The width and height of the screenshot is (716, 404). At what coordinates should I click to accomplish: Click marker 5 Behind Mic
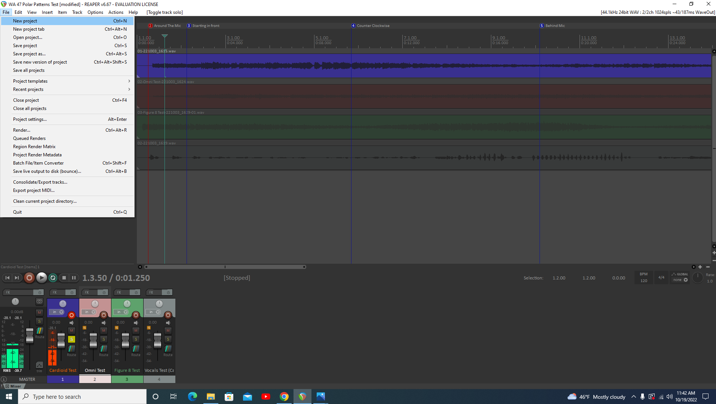pos(553,26)
